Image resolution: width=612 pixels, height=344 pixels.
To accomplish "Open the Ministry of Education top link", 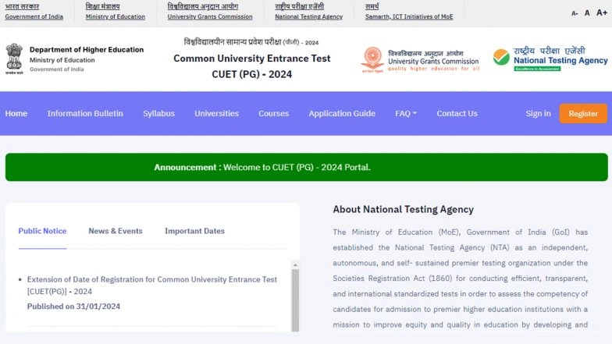I will (x=116, y=17).
